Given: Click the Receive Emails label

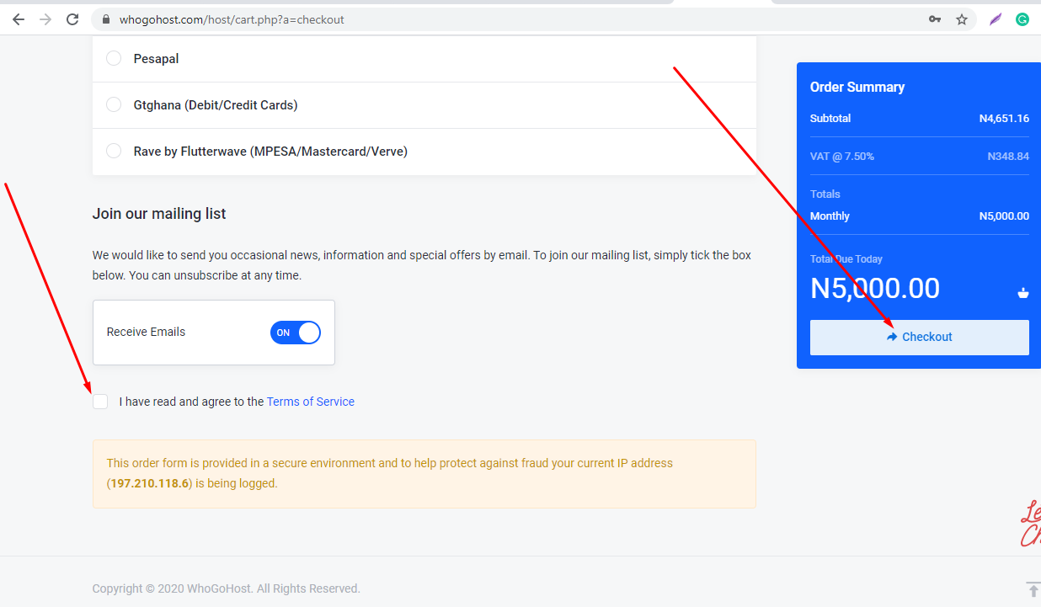Looking at the screenshot, I should (x=146, y=333).
